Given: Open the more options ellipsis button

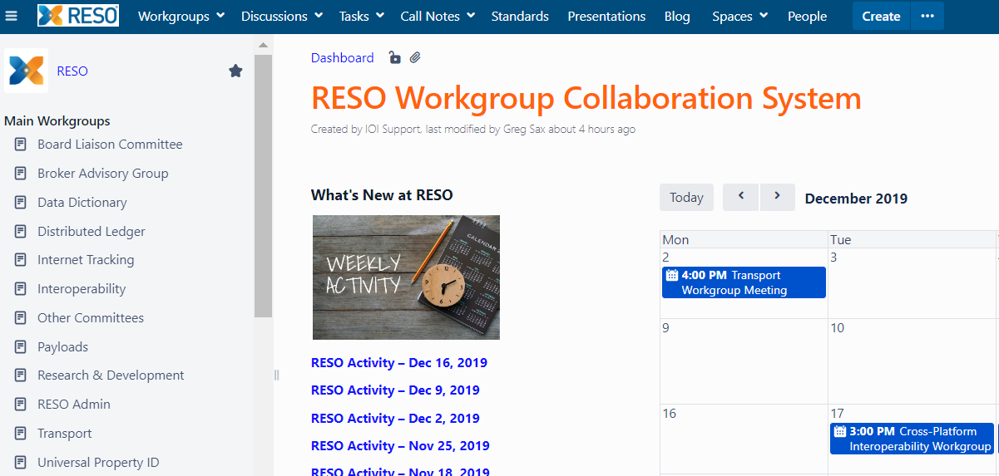Looking at the screenshot, I should [x=927, y=16].
